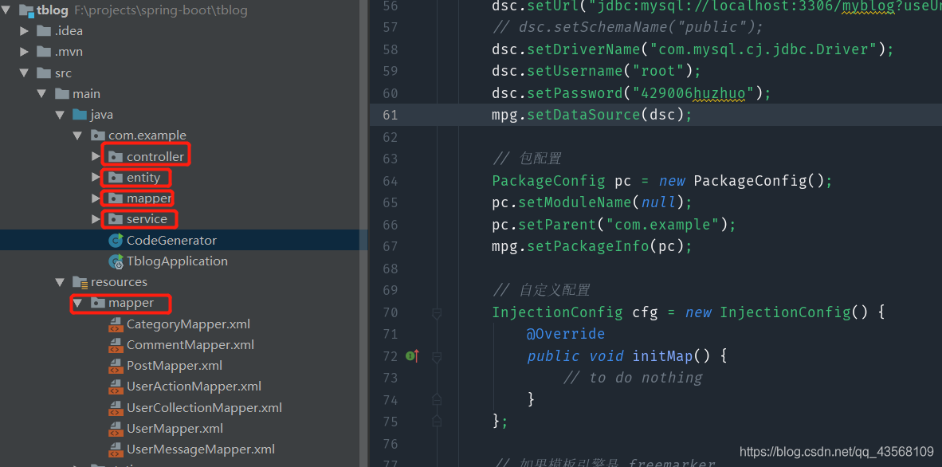Expand the .mvn folder arrow

24,52
